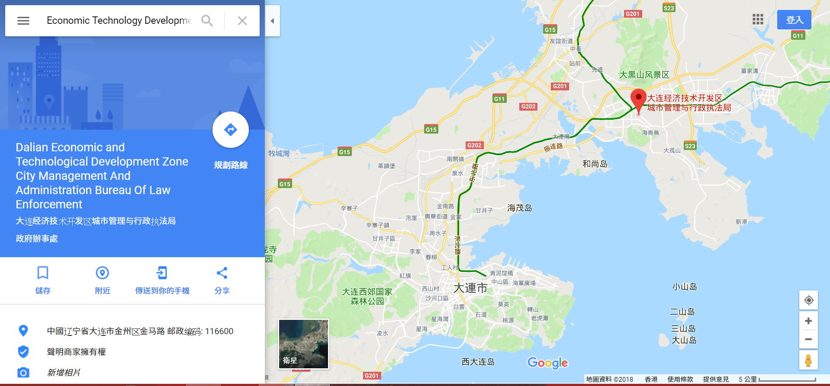
Task: Send location to your phone
Action: pyautogui.click(x=162, y=281)
